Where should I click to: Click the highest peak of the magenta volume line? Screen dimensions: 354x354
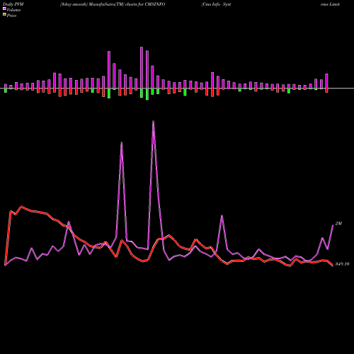154,121
